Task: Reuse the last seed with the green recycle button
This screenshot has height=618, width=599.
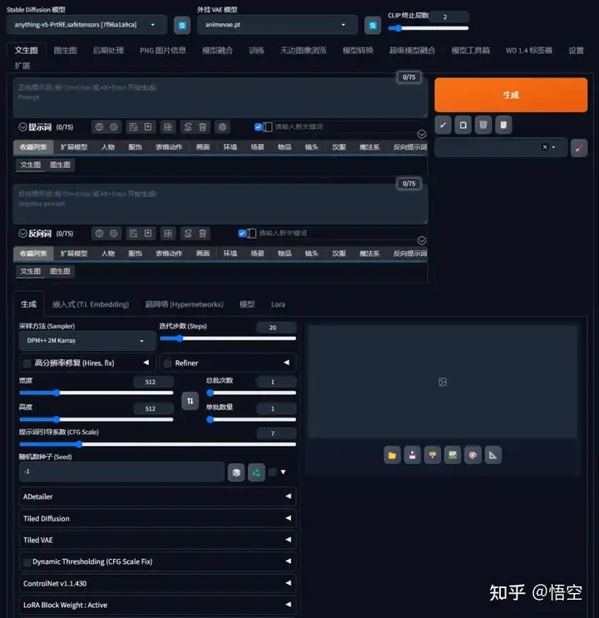Action: tap(256, 472)
